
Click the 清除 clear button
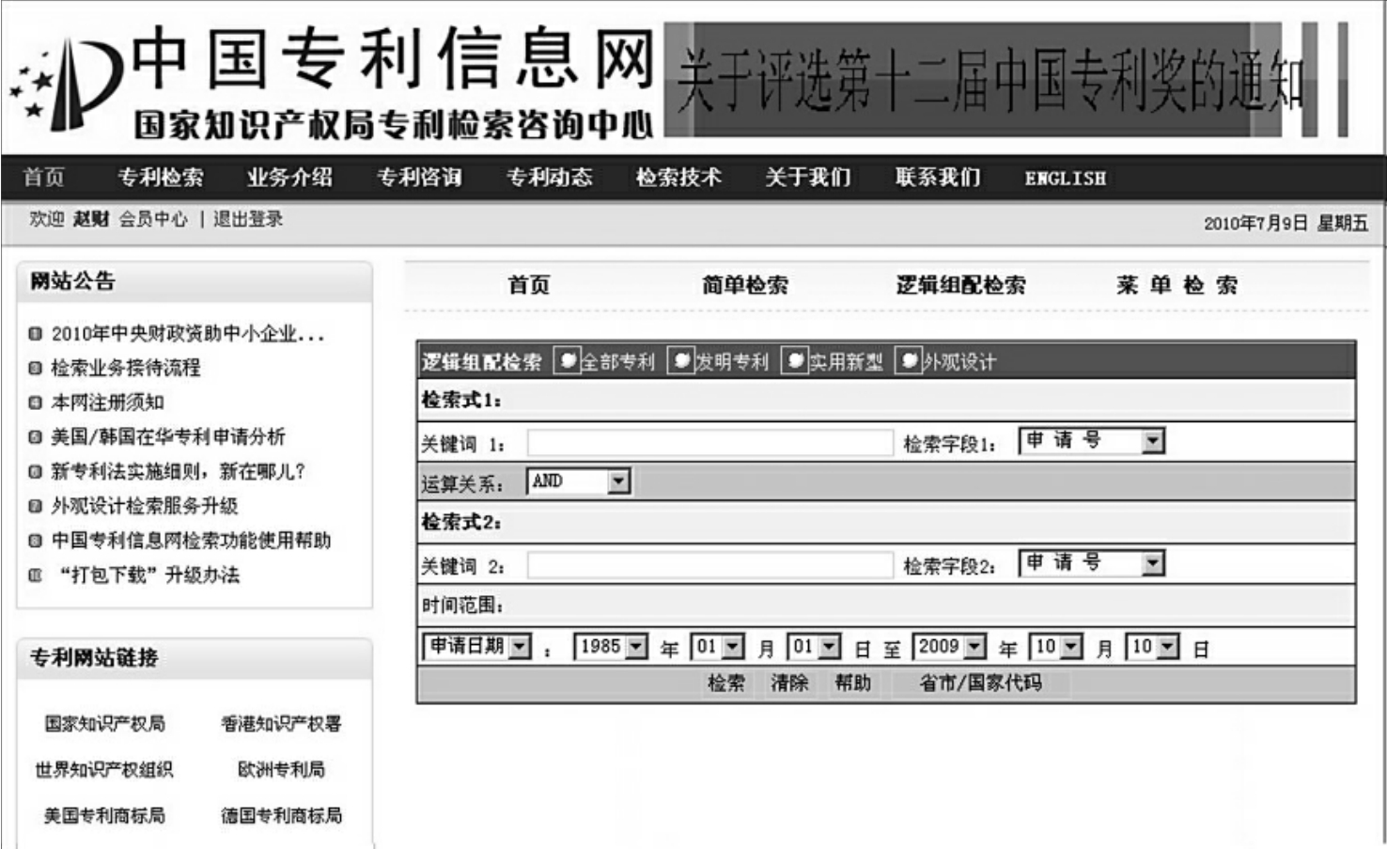(789, 684)
